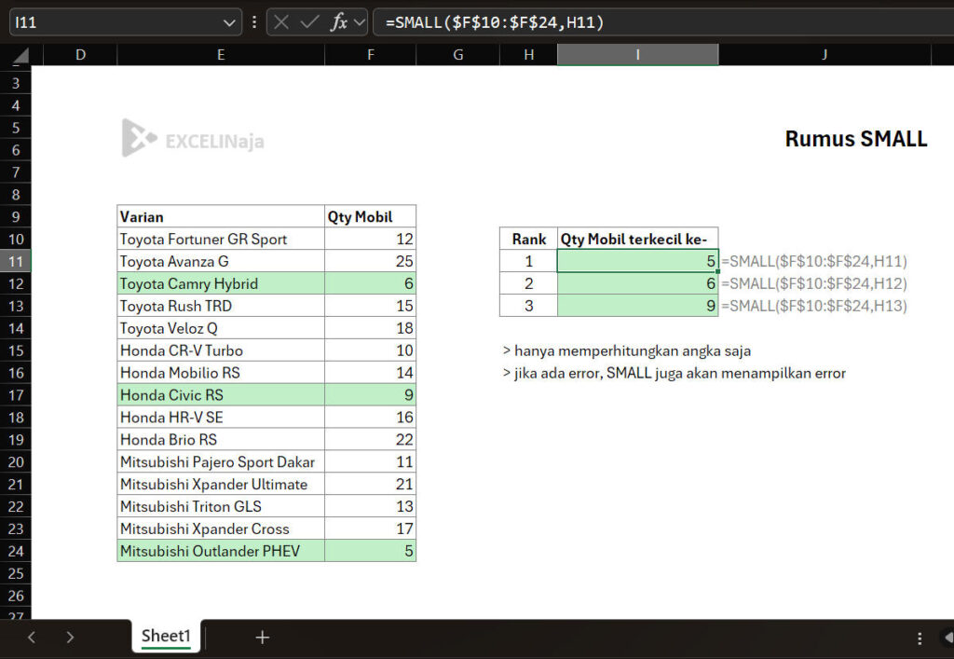Select the 'Toyota Avanza G' cell
Image resolution: width=954 pixels, height=659 pixels.
click(221, 262)
